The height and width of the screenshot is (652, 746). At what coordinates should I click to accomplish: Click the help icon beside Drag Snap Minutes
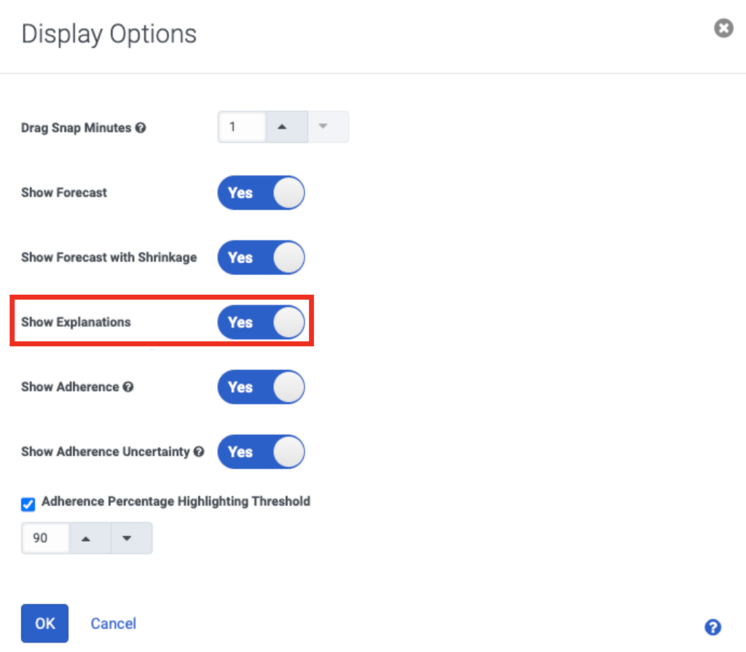click(x=141, y=127)
